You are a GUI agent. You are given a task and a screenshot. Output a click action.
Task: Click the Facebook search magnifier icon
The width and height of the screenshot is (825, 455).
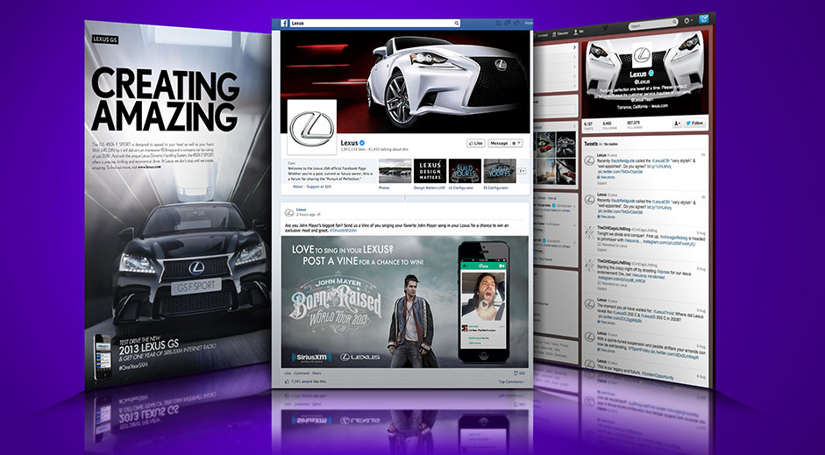click(457, 23)
